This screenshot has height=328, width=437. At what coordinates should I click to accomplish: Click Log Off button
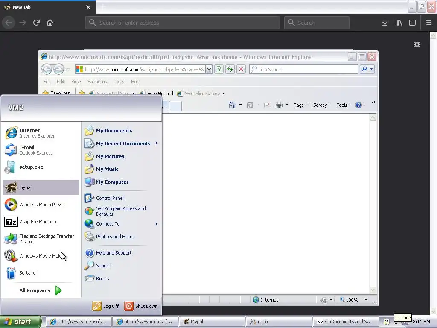tap(106, 306)
